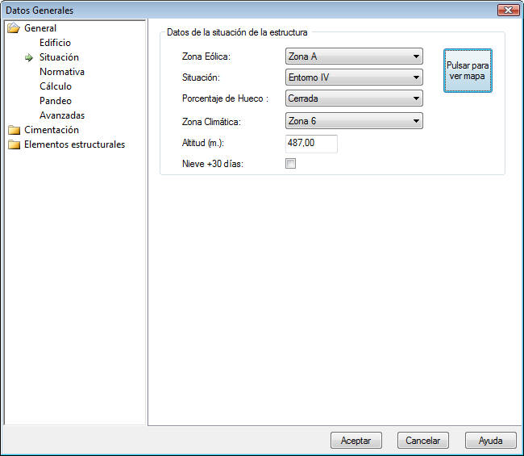The width and height of the screenshot is (524, 456).
Task: Open the Elementos estructurales section label
Action: [x=74, y=144]
